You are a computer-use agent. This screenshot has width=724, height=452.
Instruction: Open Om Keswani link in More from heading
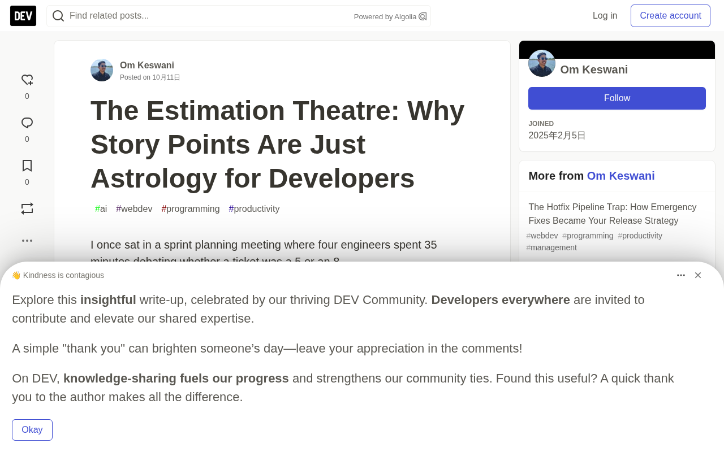pyautogui.click(x=621, y=176)
